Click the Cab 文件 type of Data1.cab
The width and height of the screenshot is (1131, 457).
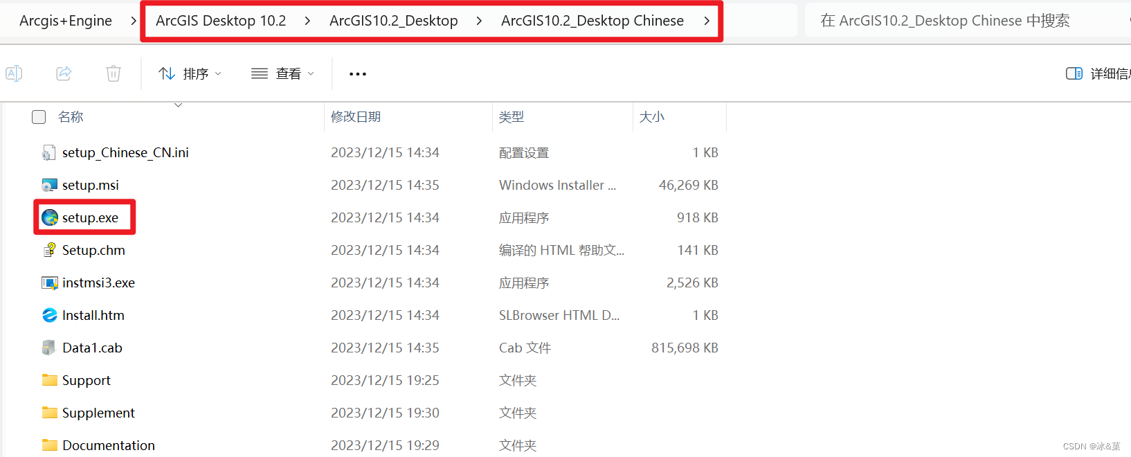(525, 348)
